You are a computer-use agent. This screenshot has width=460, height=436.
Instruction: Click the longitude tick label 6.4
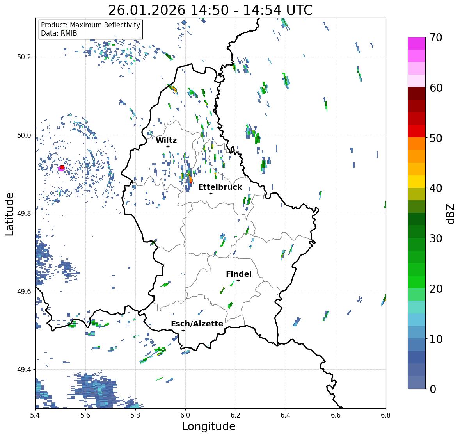click(286, 415)
